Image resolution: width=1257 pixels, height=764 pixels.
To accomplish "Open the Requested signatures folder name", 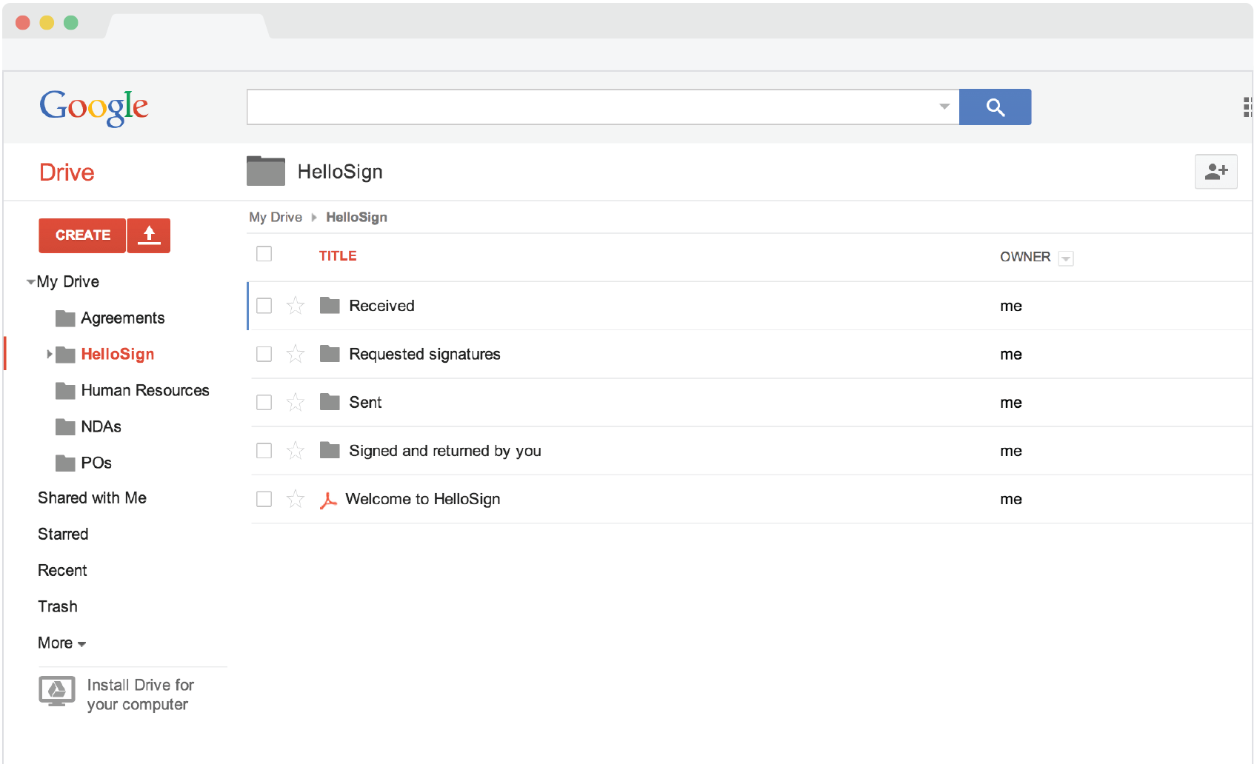I will 424,355.
